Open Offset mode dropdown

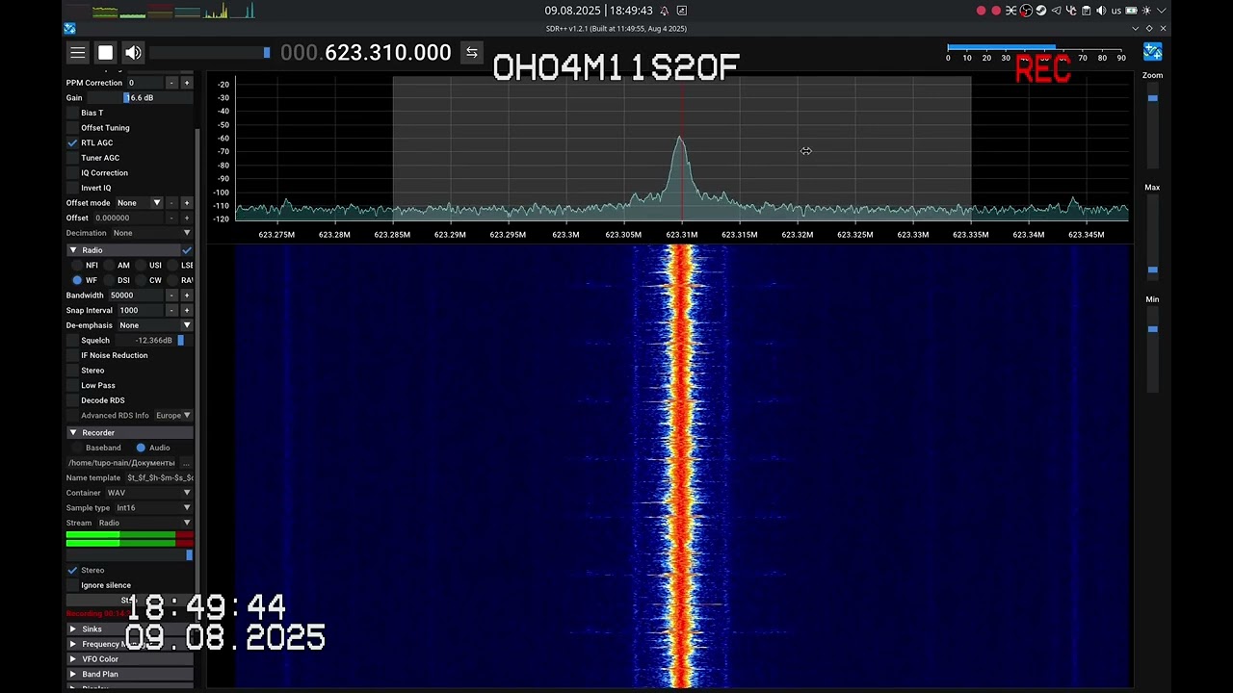[139, 203]
